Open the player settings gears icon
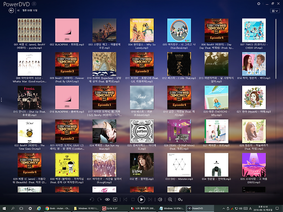283x212 pixels. click(x=180, y=199)
